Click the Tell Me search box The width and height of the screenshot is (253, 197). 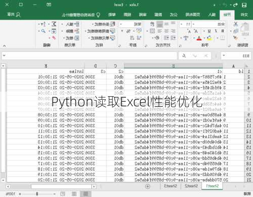point(81,15)
